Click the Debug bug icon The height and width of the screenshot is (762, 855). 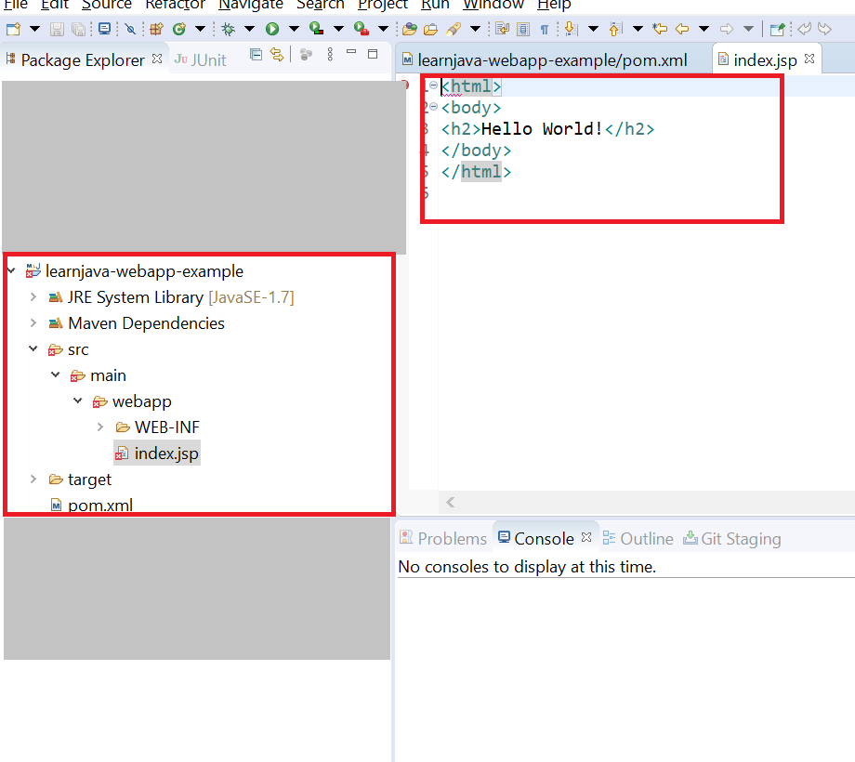(x=227, y=29)
